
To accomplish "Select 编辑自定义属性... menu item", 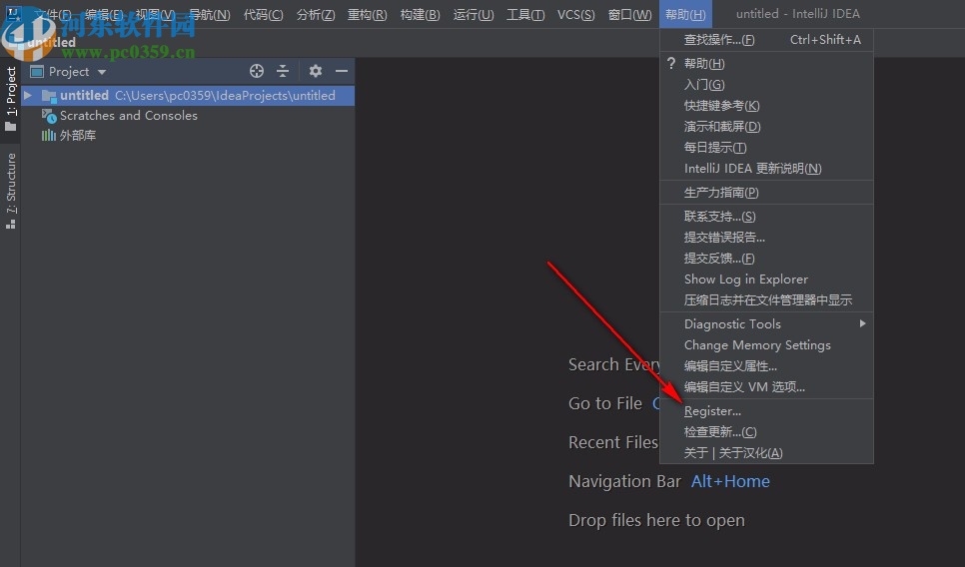I will (766, 366).
